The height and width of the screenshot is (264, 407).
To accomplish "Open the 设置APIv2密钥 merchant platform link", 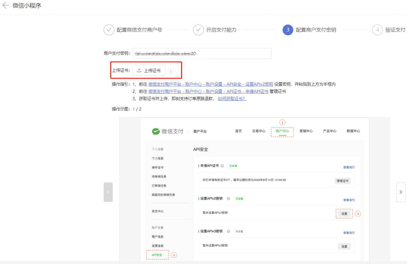I will [x=210, y=84].
